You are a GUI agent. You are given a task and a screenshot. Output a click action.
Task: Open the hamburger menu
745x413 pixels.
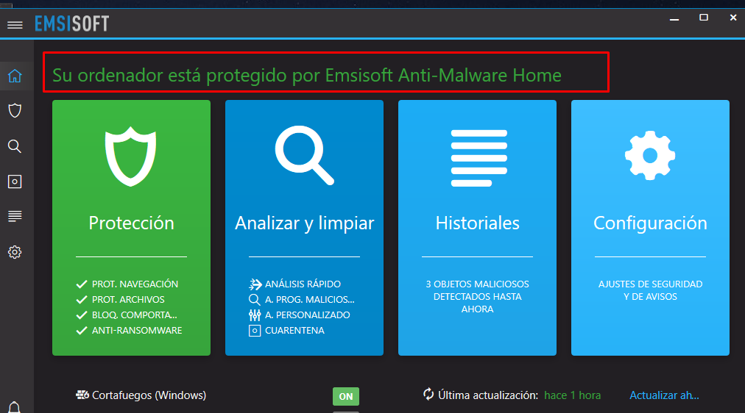click(15, 25)
